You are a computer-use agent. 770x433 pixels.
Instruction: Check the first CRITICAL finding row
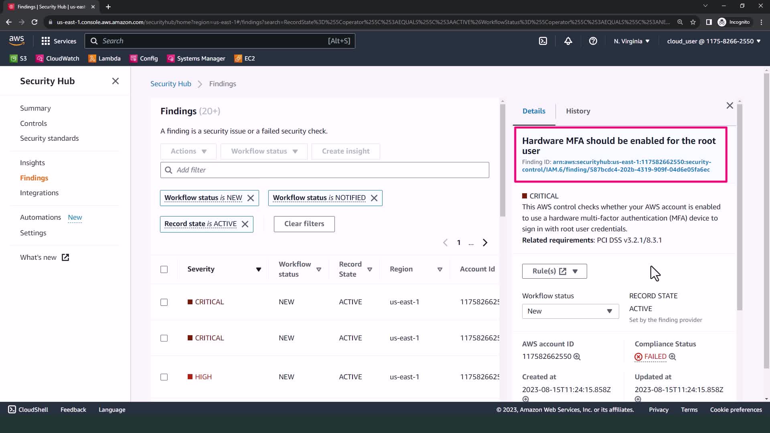tap(164, 302)
